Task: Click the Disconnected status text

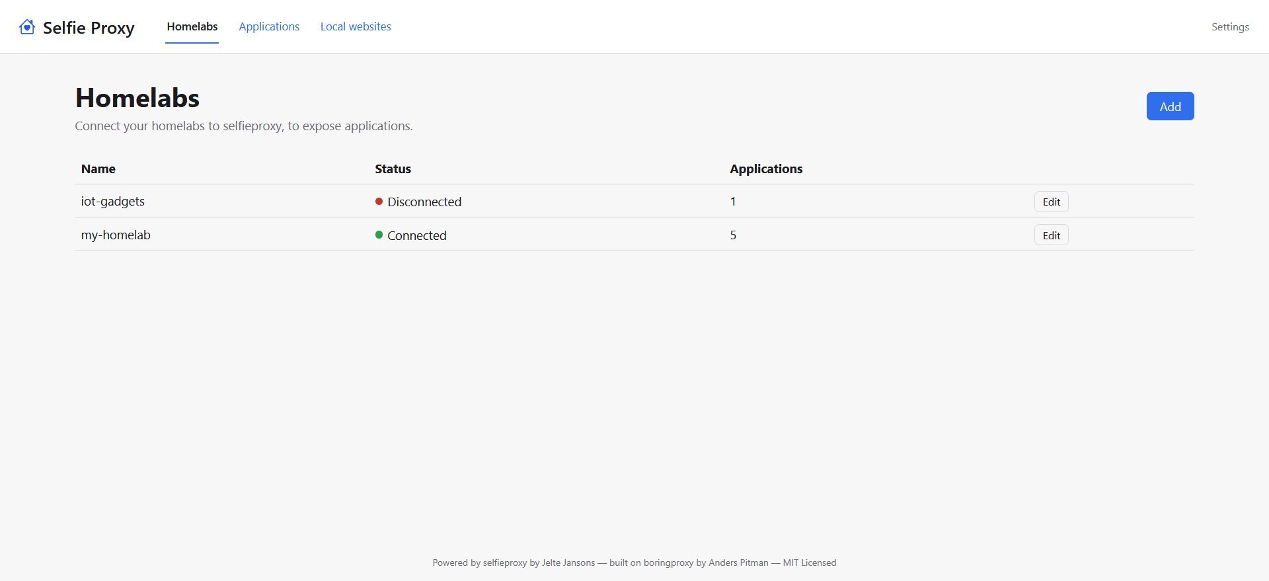Action: pyautogui.click(x=424, y=202)
